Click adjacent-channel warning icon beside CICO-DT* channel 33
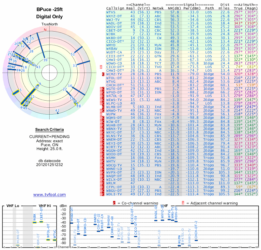Viewport: 261px width, 250px height. click(101, 67)
